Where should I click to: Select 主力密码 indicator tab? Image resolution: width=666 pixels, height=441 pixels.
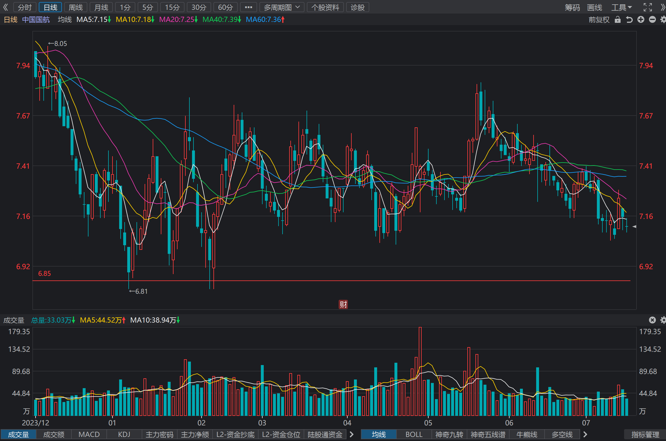(x=160, y=434)
